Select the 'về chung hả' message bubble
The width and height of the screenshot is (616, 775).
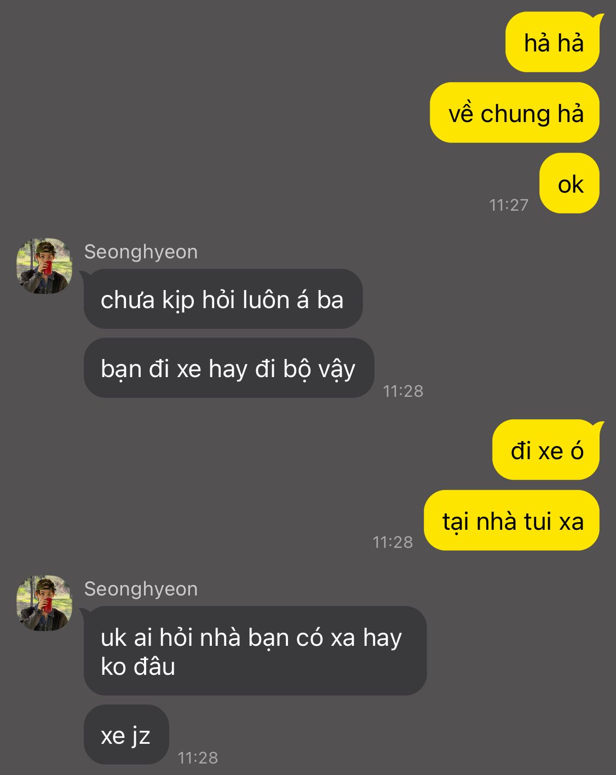[x=515, y=113]
